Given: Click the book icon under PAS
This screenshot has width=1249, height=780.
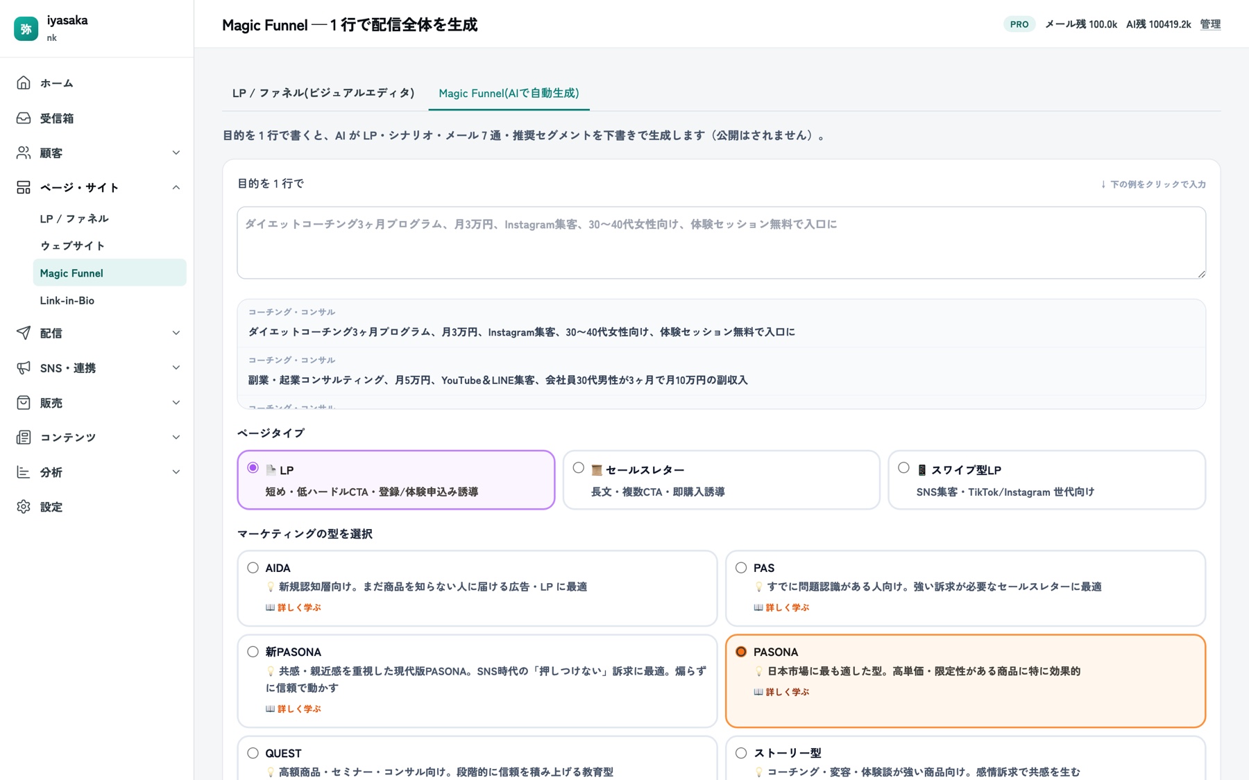Looking at the screenshot, I should pyautogui.click(x=758, y=607).
